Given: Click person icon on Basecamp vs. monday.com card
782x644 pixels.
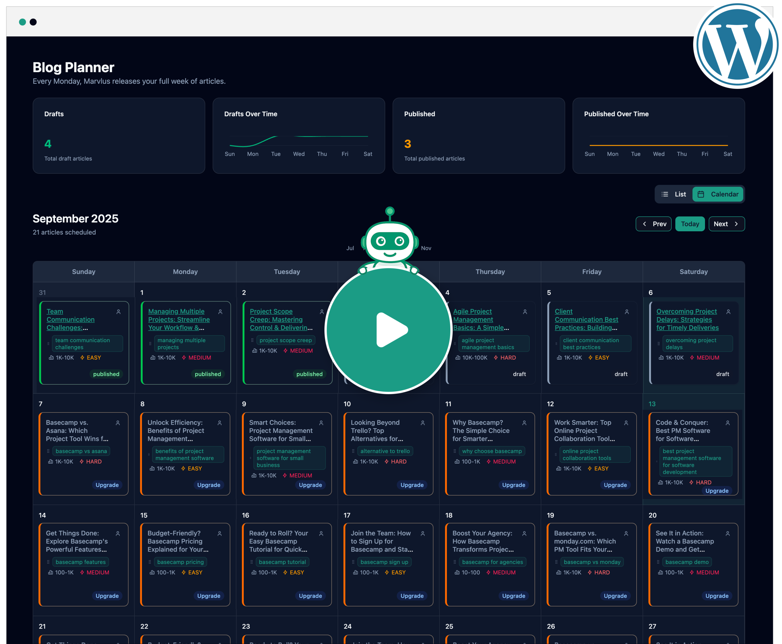Looking at the screenshot, I should pyautogui.click(x=626, y=533).
